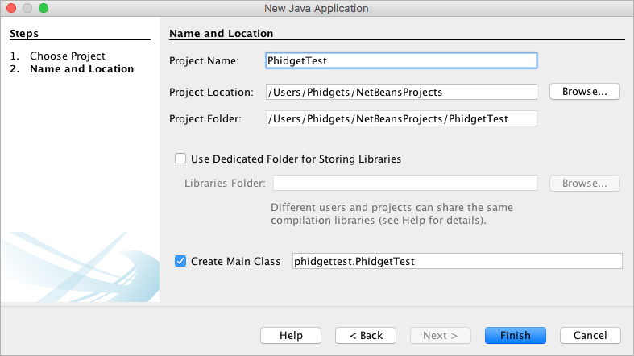Viewport: 634px width, 356px height.
Task: Finish creating the Java application
Action: (516, 335)
